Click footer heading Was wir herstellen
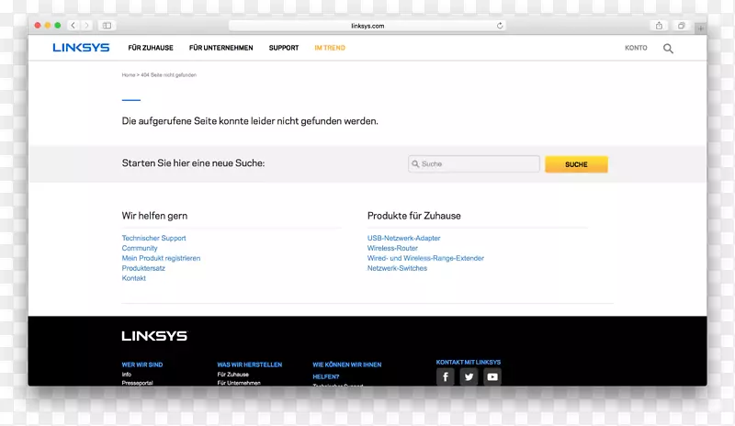Viewport: 735px width, 426px height. (249, 364)
